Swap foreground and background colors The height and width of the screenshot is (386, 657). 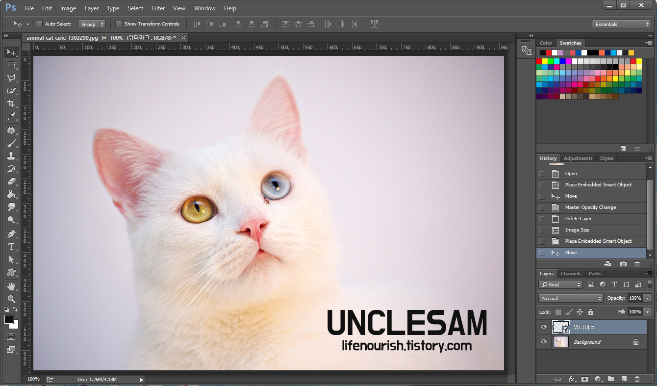(16, 309)
